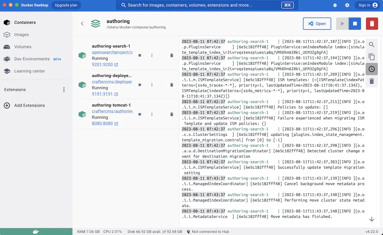The width and height of the screenshot is (383, 235).
Task: Click the search bar at the top
Action: coord(204,5)
